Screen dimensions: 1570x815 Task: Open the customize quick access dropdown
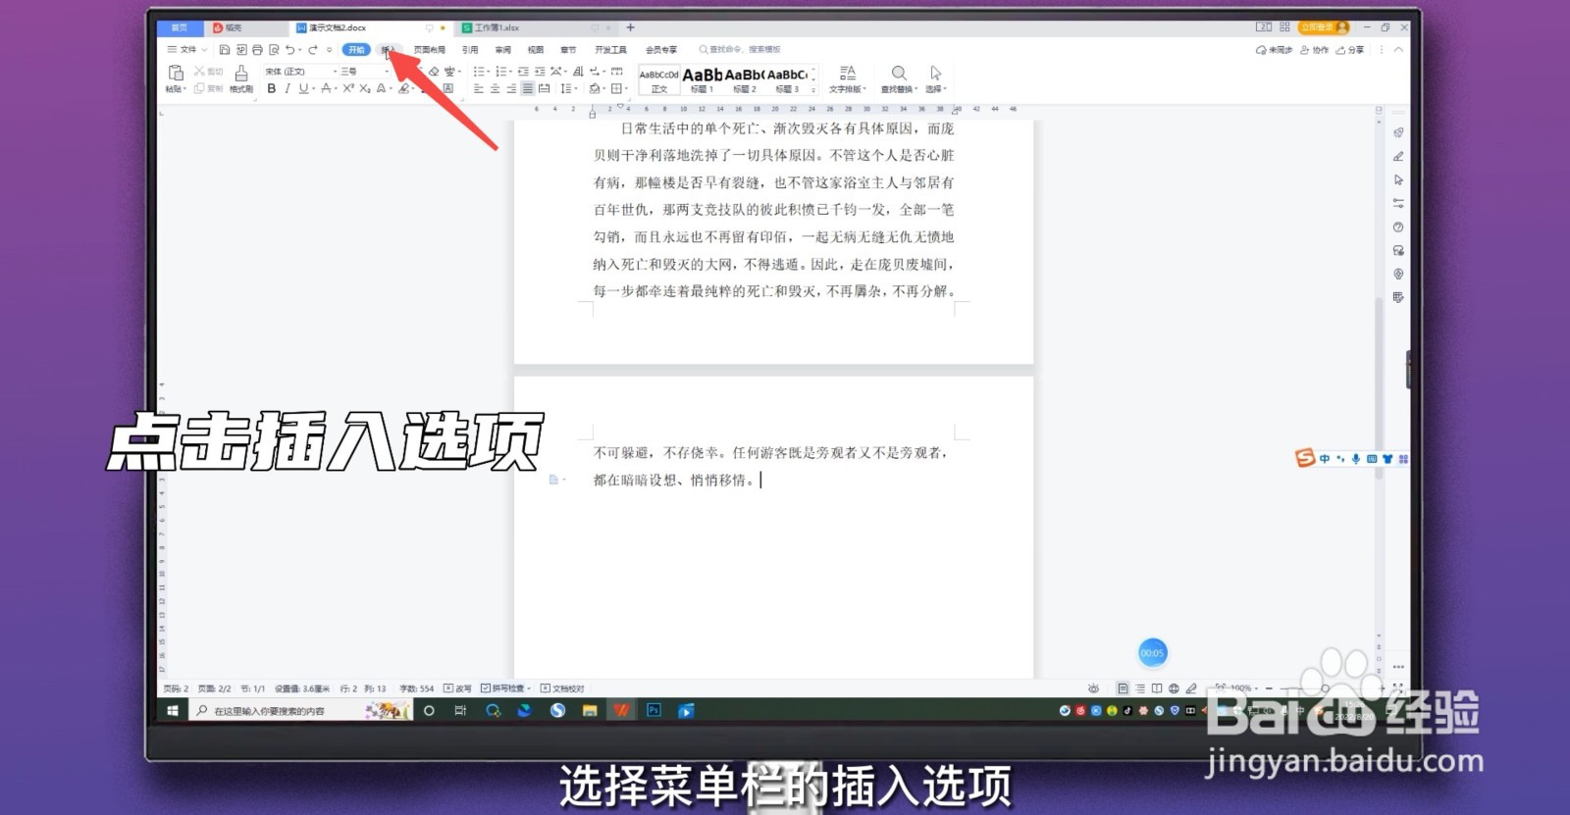coord(330,50)
